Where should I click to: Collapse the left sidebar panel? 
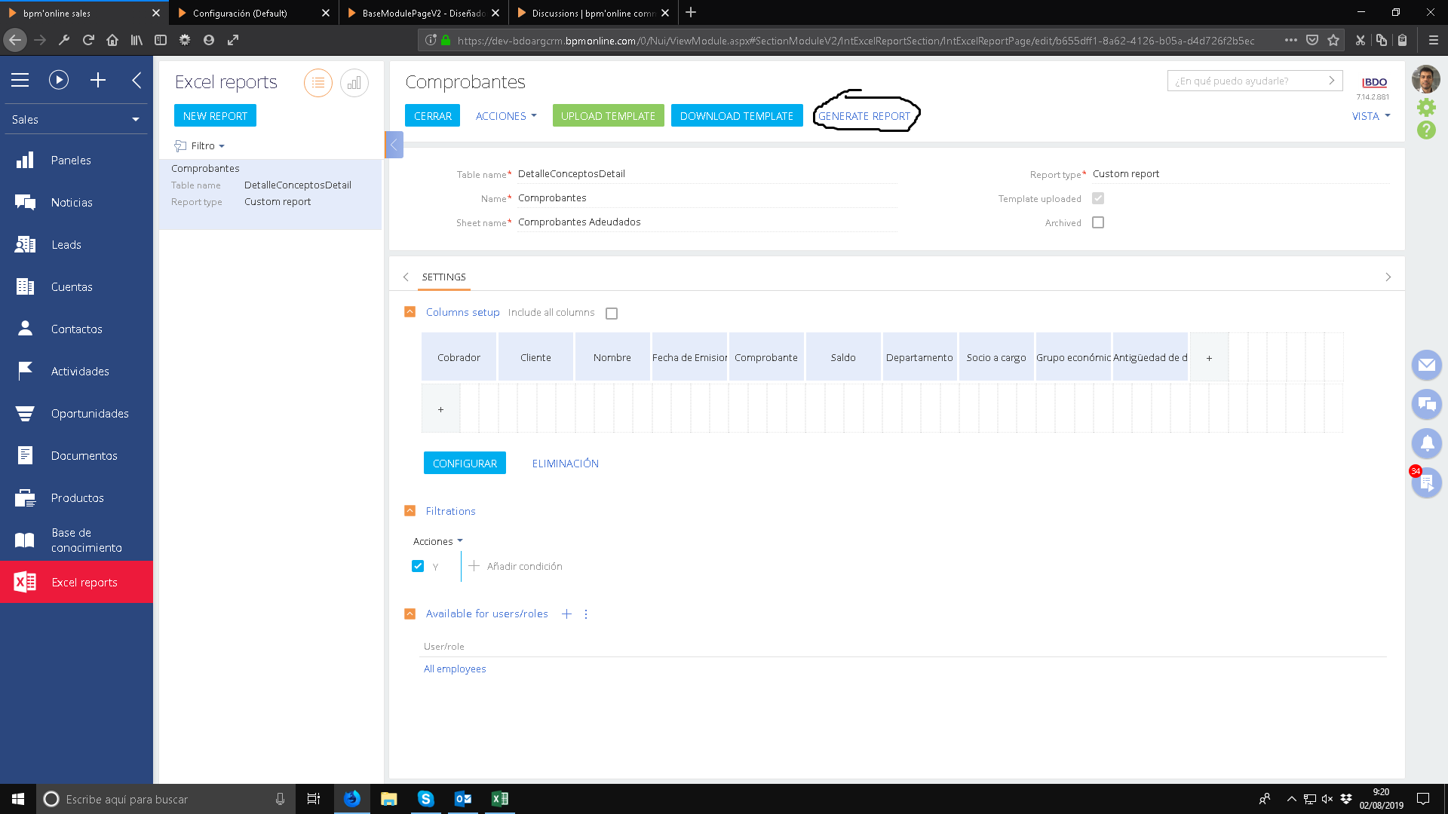coord(137,80)
